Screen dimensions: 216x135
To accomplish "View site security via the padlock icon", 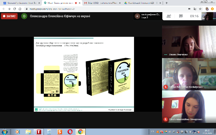I will tap(27, 9).
